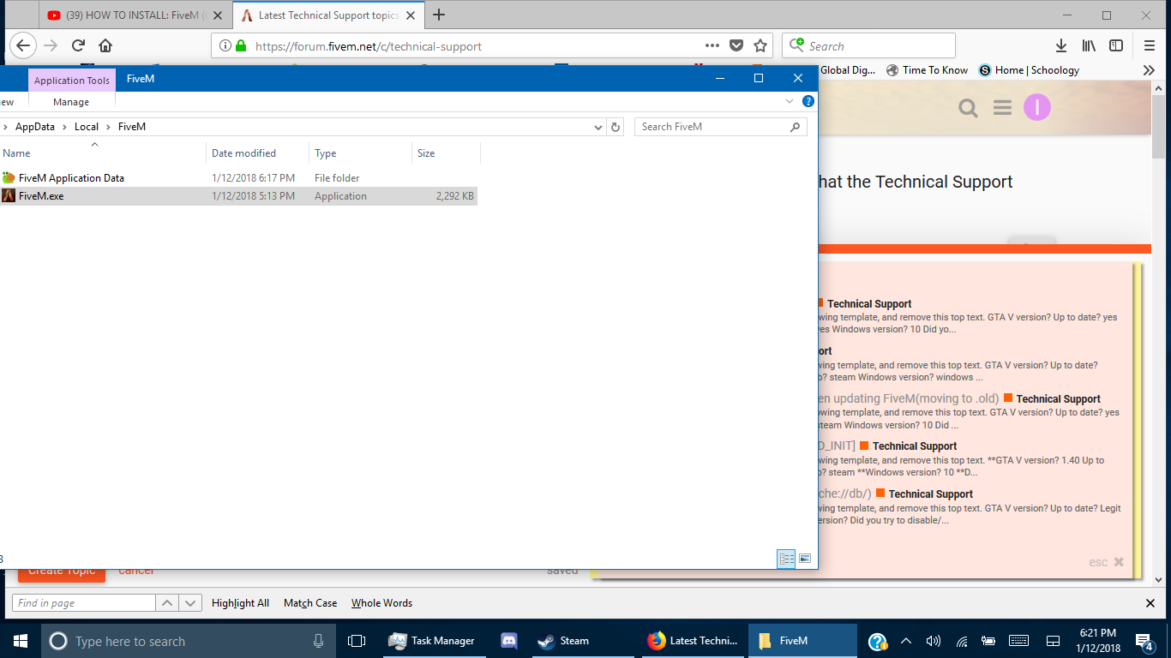Click the forum search magnifier icon
The width and height of the screenshot is (1171, 658).
[968, 108]
